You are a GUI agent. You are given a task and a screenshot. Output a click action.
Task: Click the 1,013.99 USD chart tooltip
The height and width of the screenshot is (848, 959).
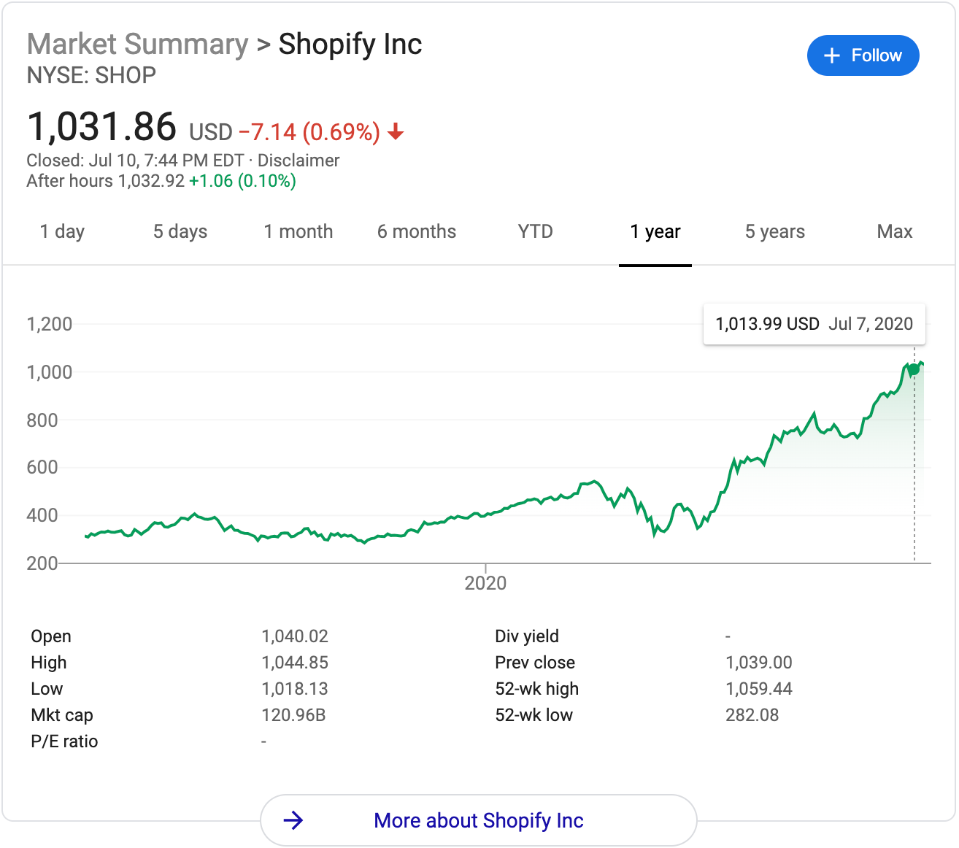814,324
